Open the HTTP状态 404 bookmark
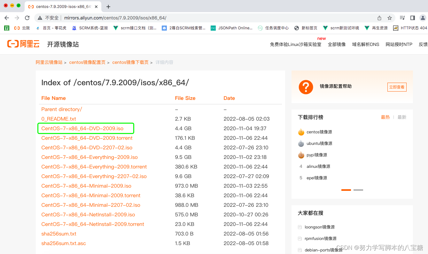Screen dimensions: 428x254 [410, 28]
